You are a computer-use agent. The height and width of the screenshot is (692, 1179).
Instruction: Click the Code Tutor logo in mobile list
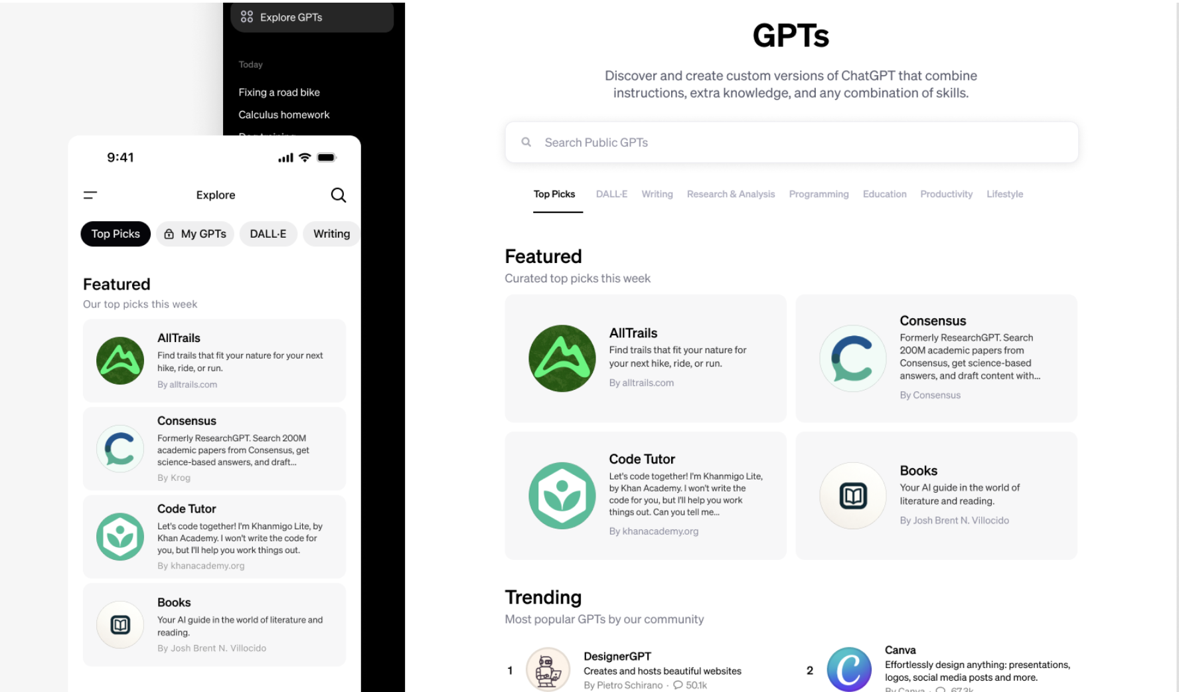point(120,537)
